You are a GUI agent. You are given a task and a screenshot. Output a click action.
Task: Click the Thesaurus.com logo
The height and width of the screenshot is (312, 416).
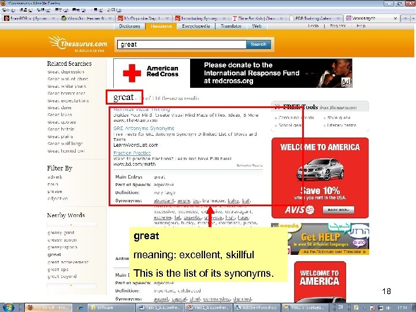click(x=78, y=43)
